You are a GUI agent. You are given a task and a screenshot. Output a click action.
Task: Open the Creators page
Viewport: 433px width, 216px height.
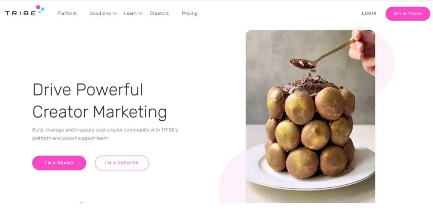[159, 13]
